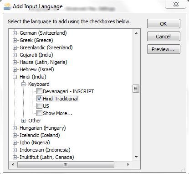The image size is (189, 174).
Task: Uncheck the Hindi Traditional checkbox
Action: [39, 99]
